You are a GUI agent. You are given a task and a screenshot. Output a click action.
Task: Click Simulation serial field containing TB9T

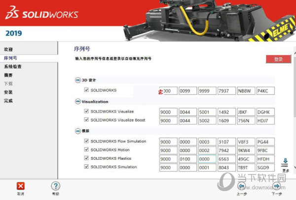point(246,168)
